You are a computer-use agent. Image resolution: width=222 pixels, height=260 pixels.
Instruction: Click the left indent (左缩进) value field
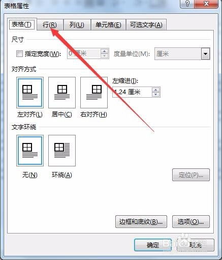click(x=132, y=92)
